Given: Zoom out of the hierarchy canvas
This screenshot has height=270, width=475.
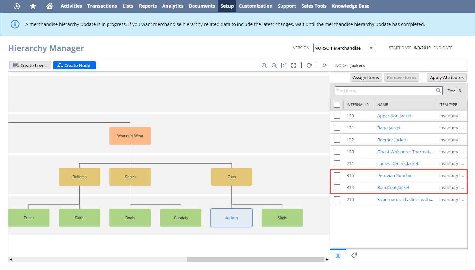Looking at the screenshot, I should tap(274, 65).
